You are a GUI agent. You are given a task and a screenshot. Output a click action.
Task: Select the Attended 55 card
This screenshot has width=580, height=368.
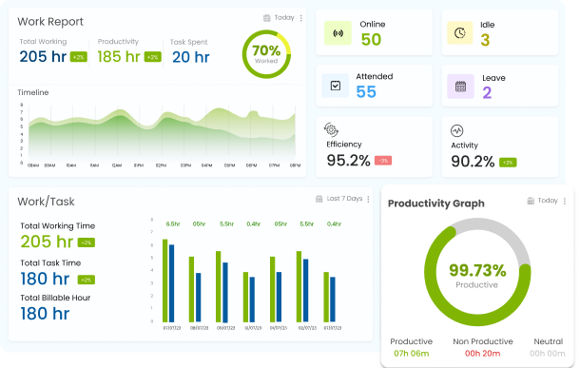pos(374,86)
